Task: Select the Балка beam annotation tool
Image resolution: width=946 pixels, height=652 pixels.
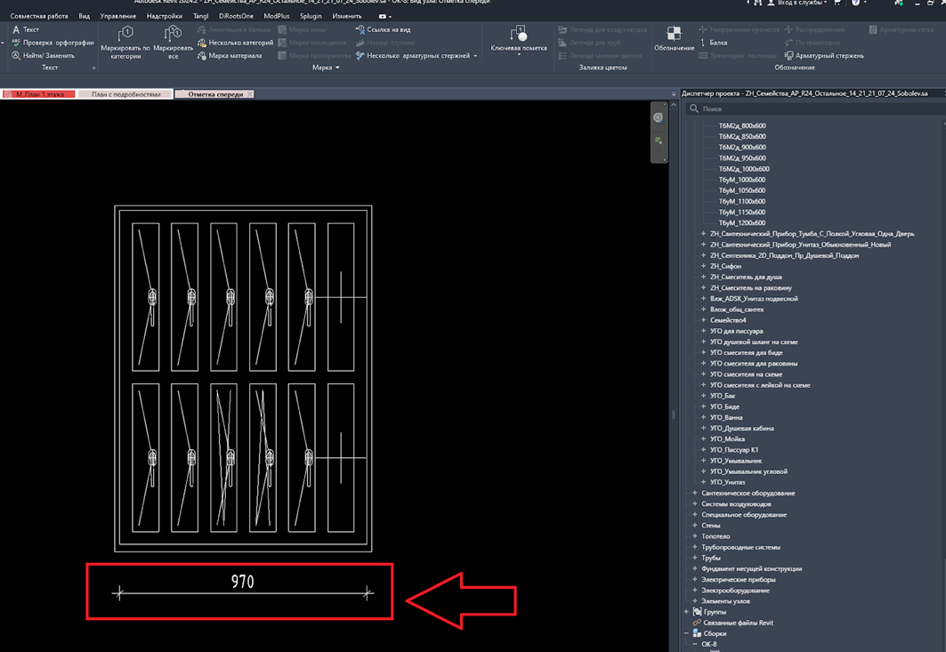Action: (713, 43)
